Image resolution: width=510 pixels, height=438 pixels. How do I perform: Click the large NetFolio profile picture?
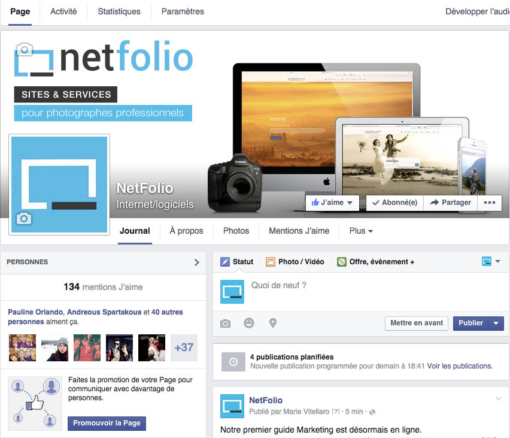pos(59,185)
